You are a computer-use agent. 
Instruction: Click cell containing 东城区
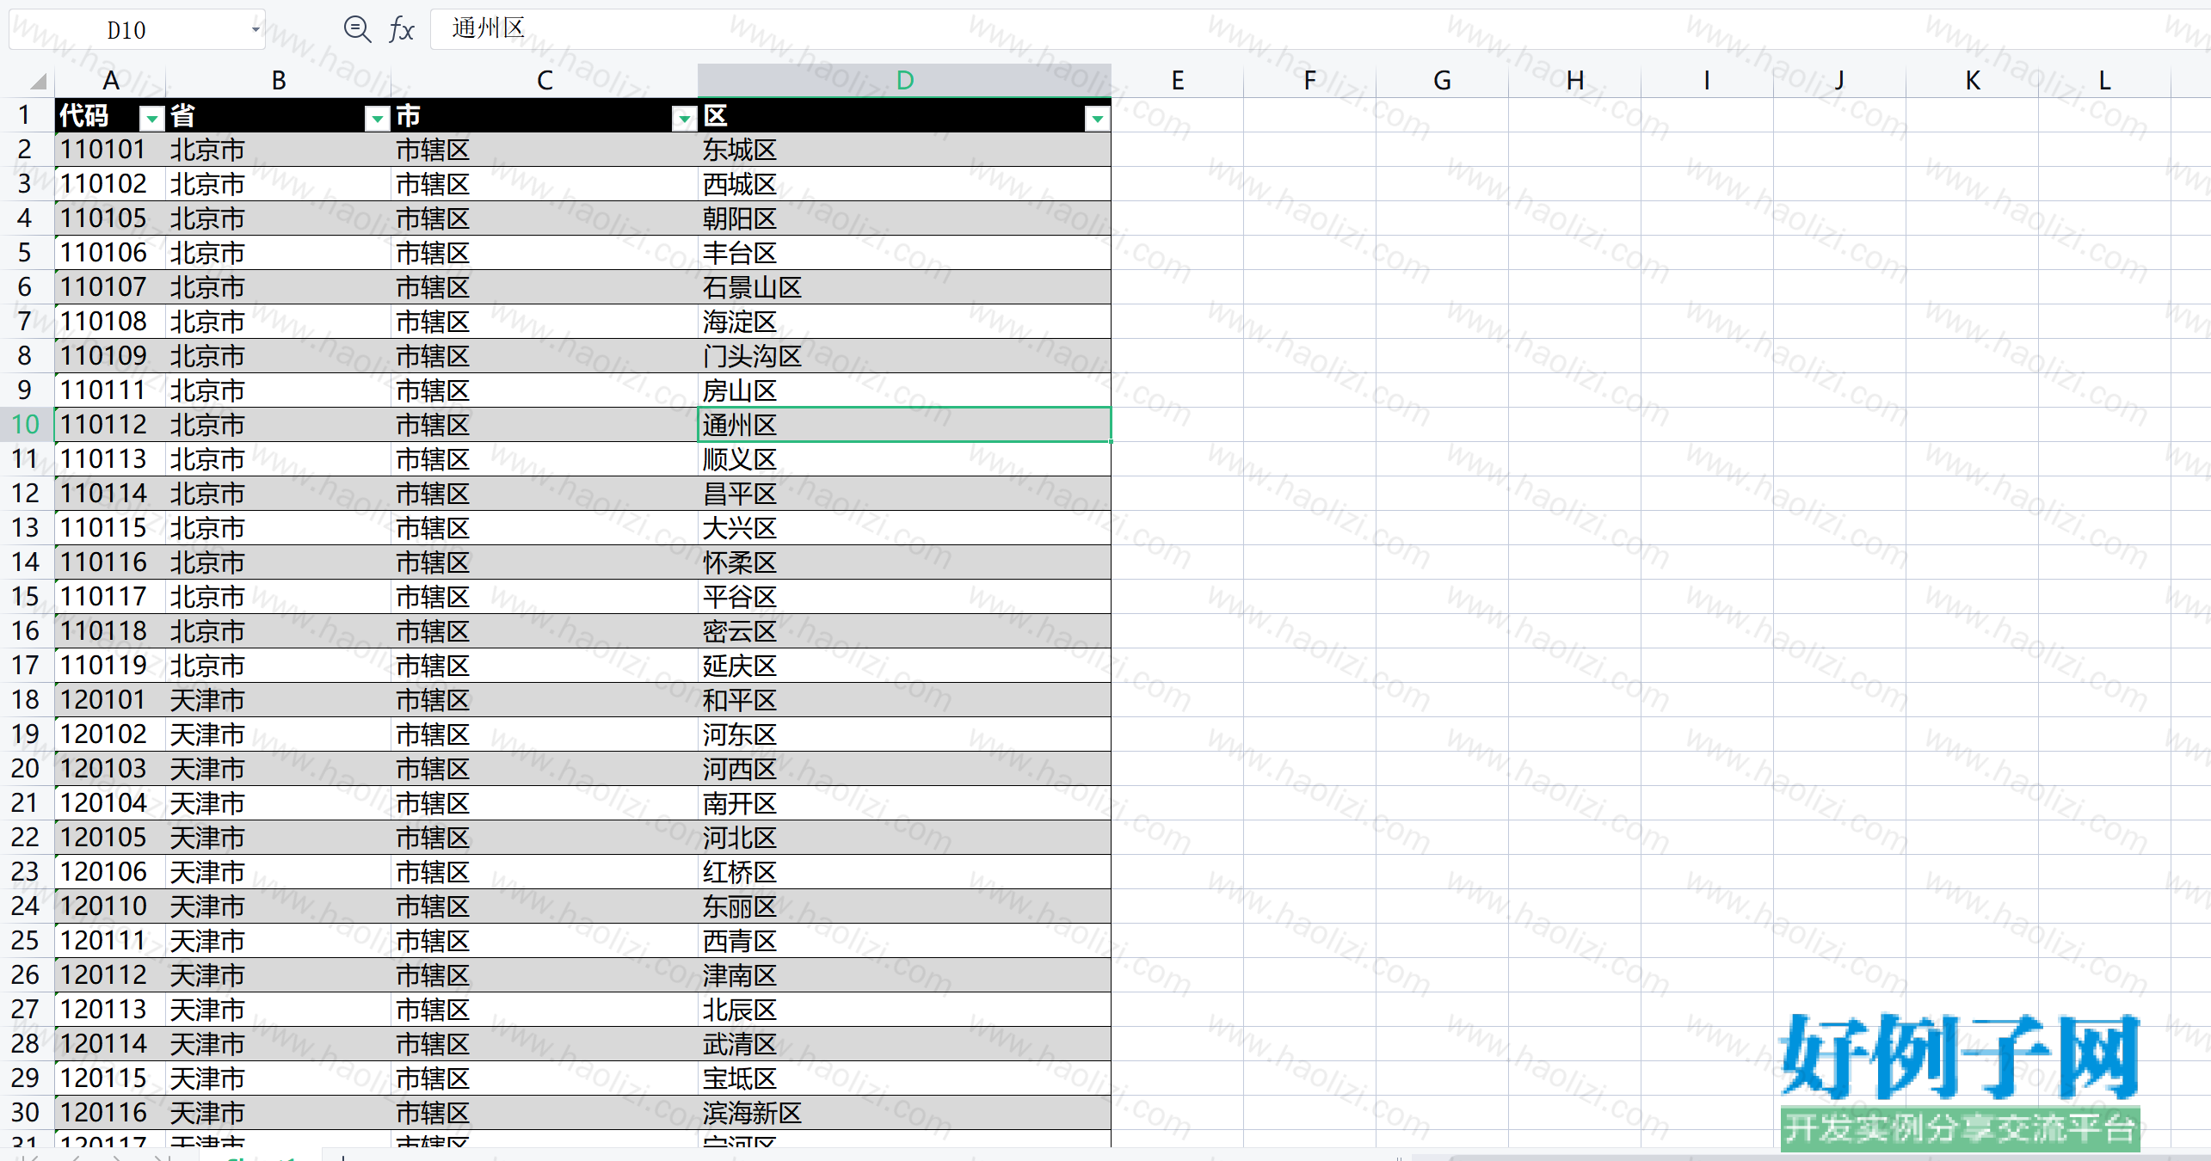pyautogui.click(x=904, y=150)
